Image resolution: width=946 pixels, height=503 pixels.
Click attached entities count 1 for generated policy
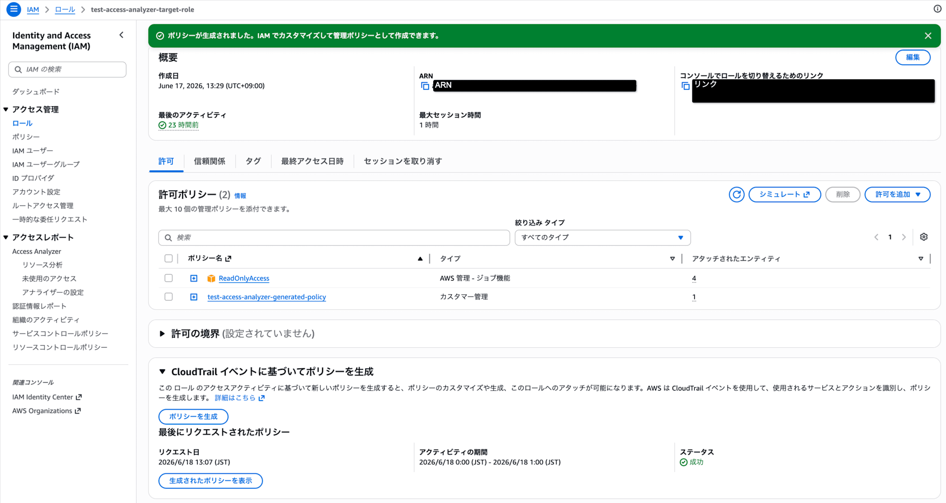694,297
